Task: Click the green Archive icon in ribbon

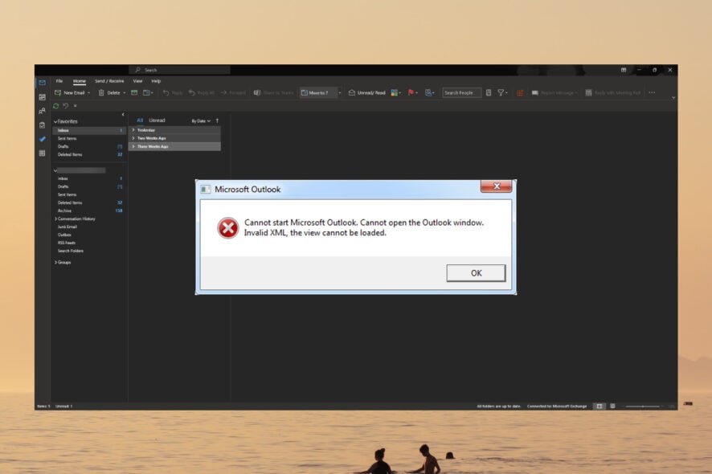Action: 134,92
